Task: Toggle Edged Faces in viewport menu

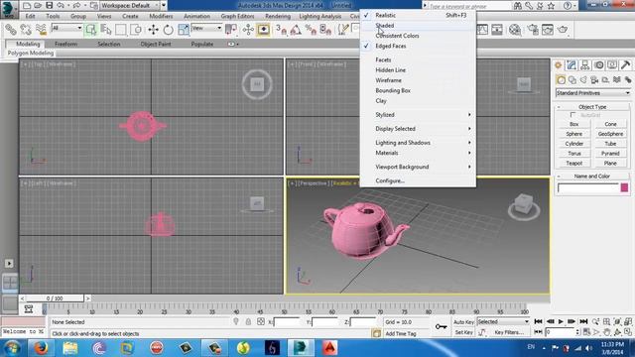Action: pos(418,47)
